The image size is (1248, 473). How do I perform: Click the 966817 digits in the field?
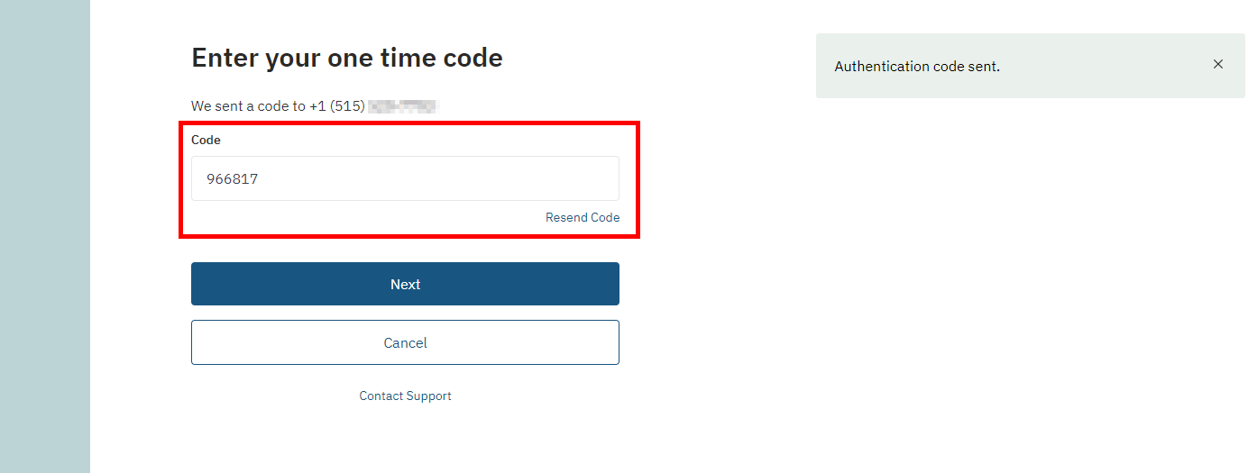233,179
